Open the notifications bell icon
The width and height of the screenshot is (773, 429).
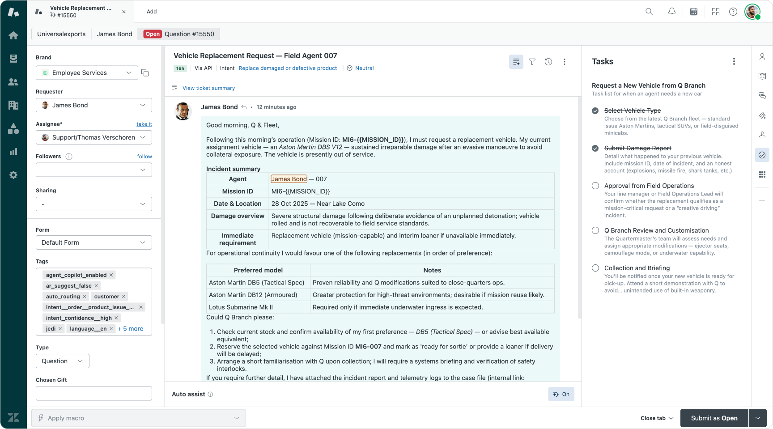click(671, 12)
